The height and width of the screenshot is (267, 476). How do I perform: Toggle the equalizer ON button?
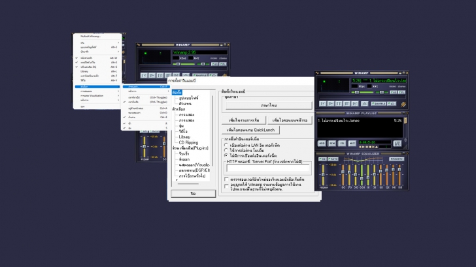coord(322,159)
